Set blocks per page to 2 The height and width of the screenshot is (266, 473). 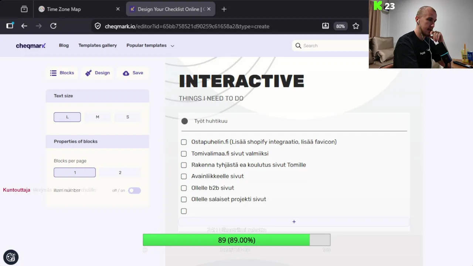pos(120,173)
